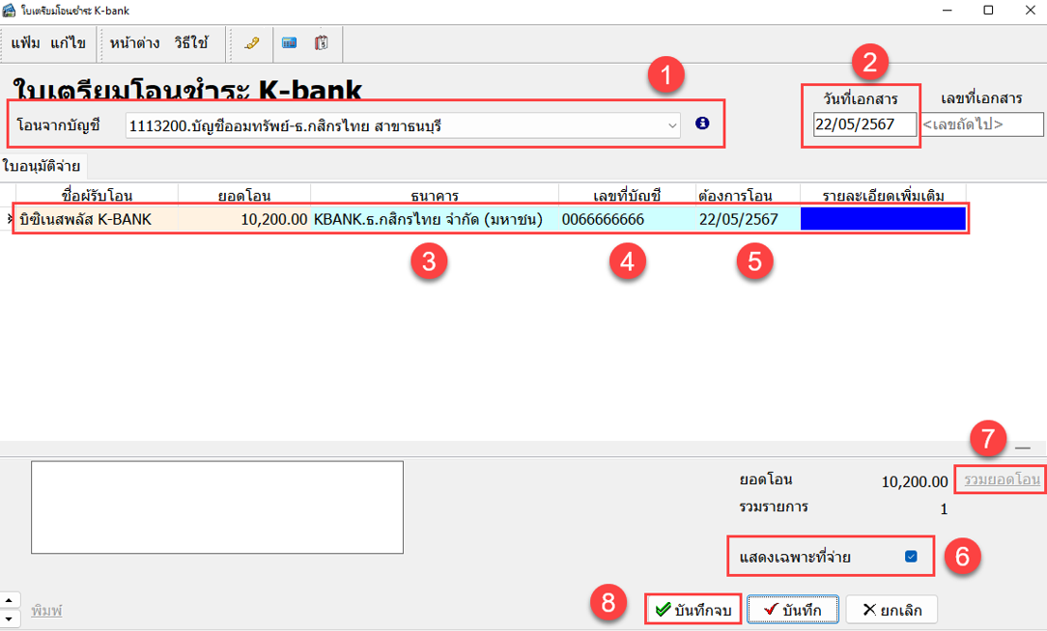Screen dimensions: 1047x631
Task: Click the row indicator arrow beside บิซิเนสพลัส K-BANK
Action: click(x=11, y=220)
